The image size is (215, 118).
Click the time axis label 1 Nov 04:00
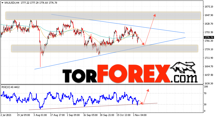click(x=140, y=115)
